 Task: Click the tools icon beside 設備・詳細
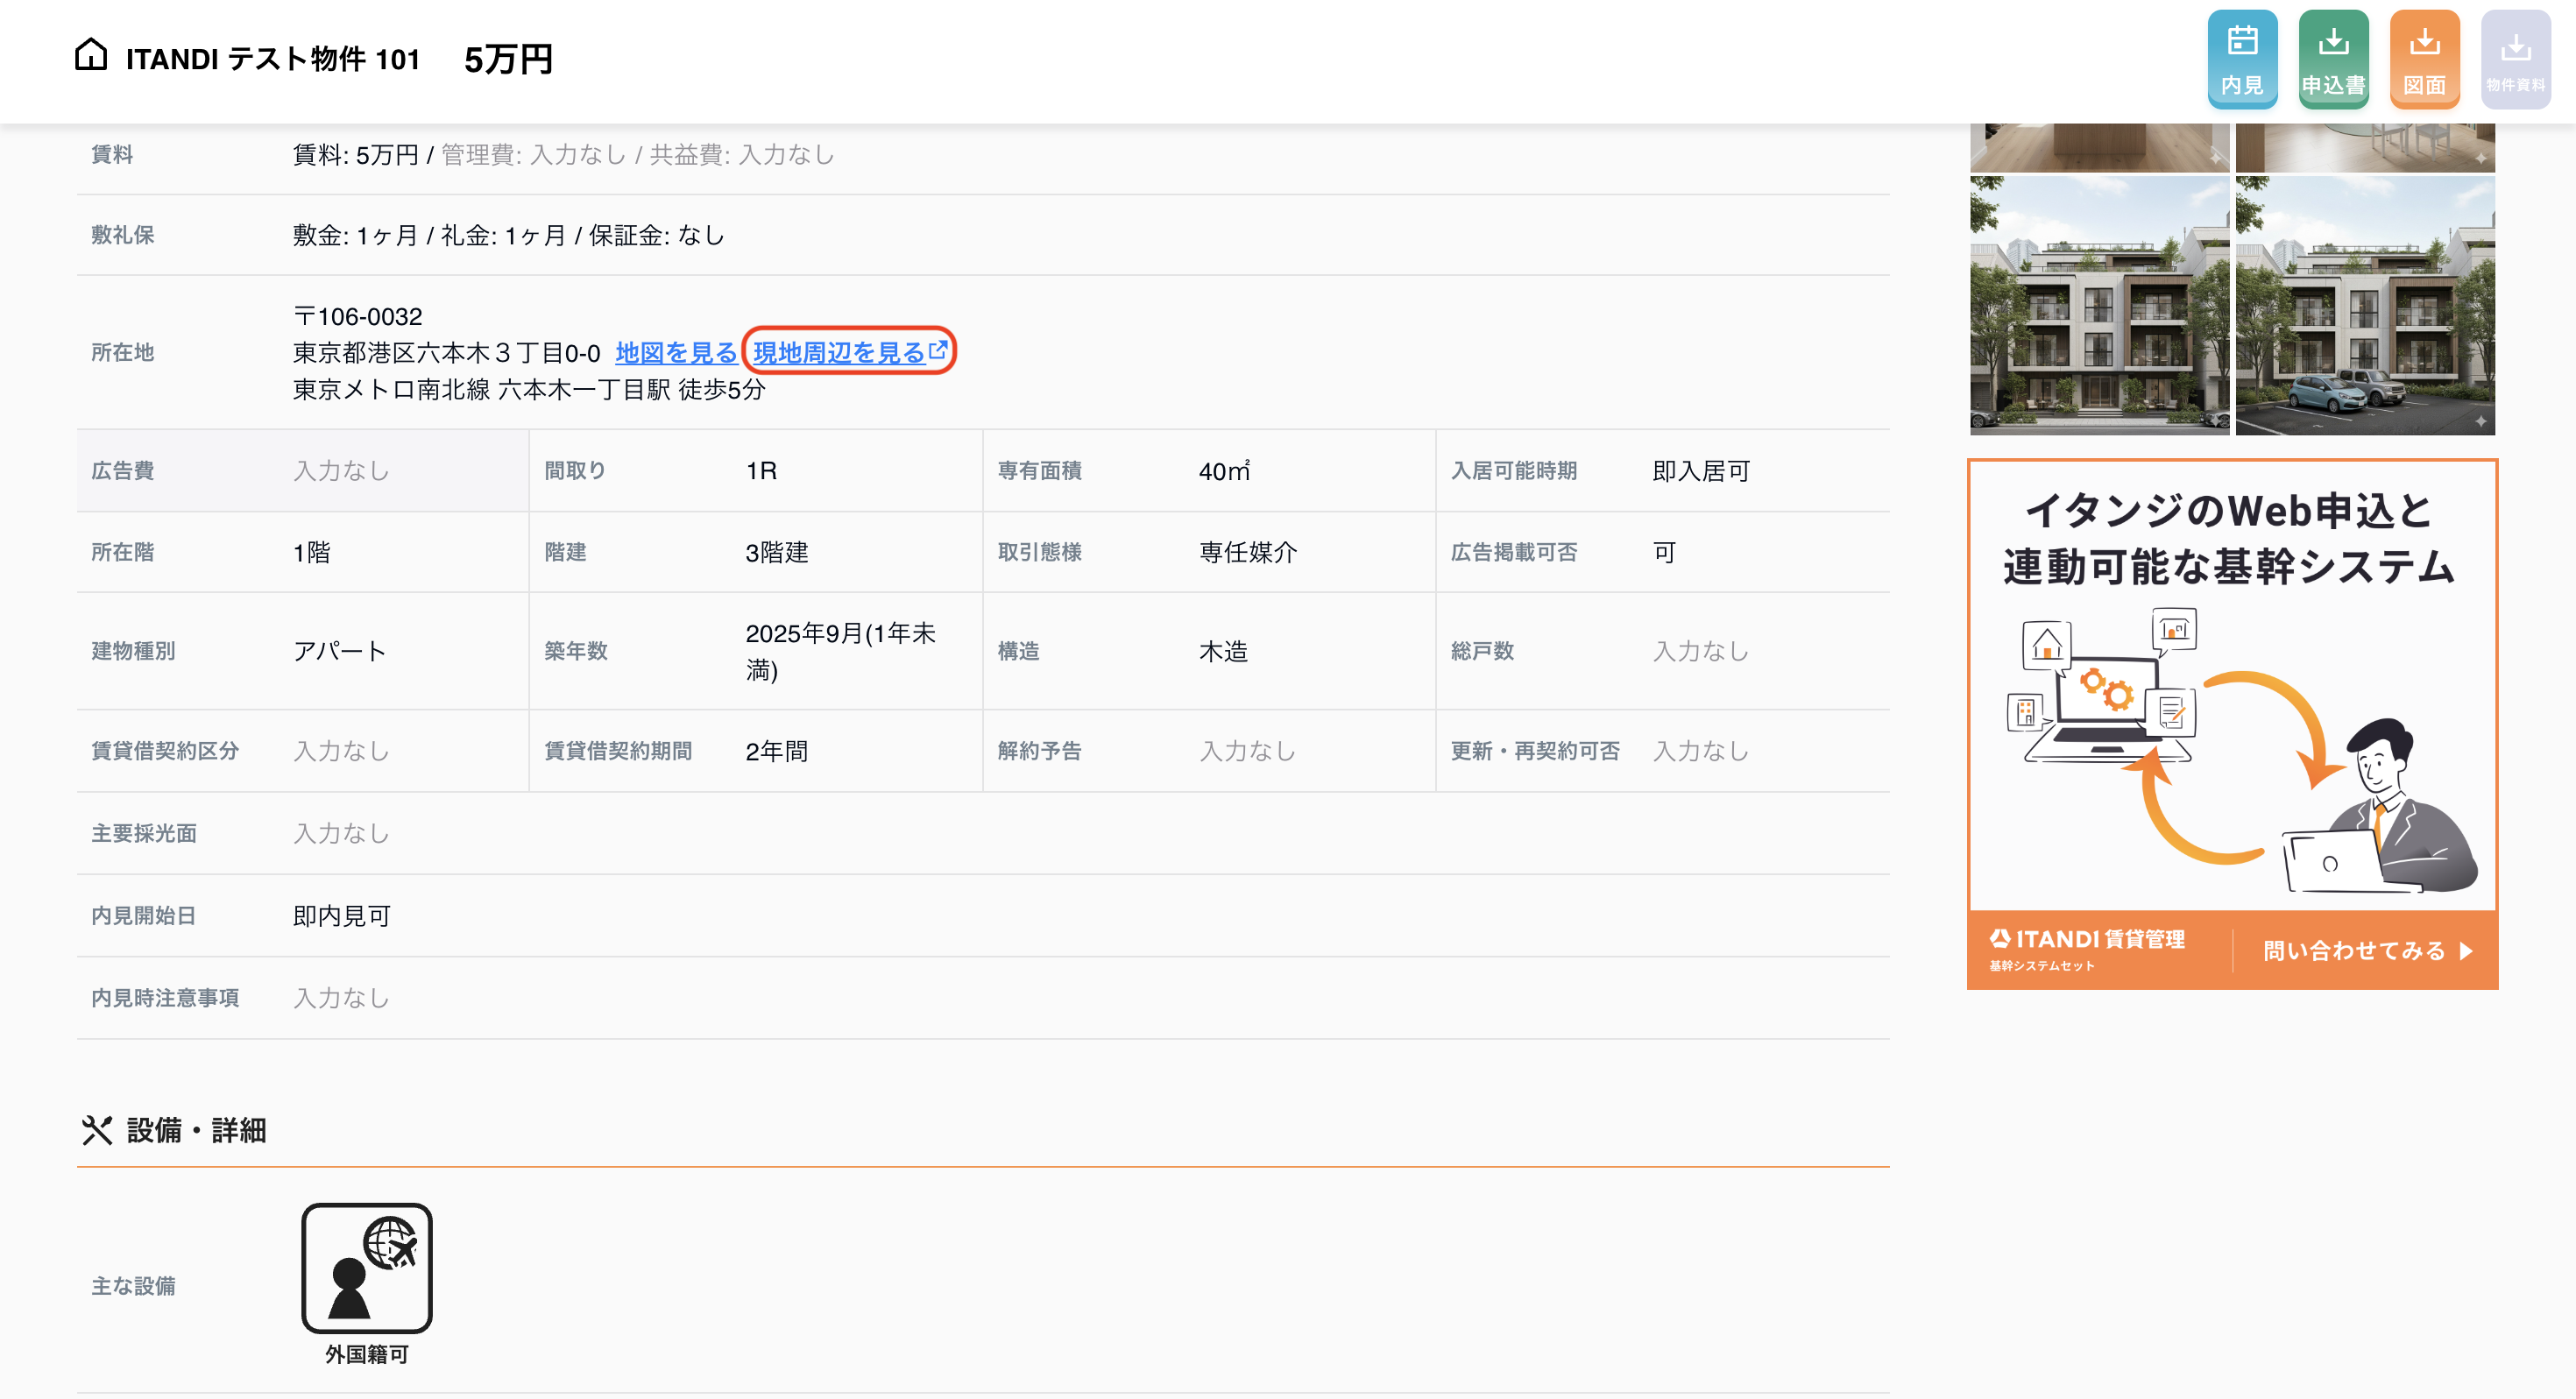pyautogui.click(x=97, y=1130)
